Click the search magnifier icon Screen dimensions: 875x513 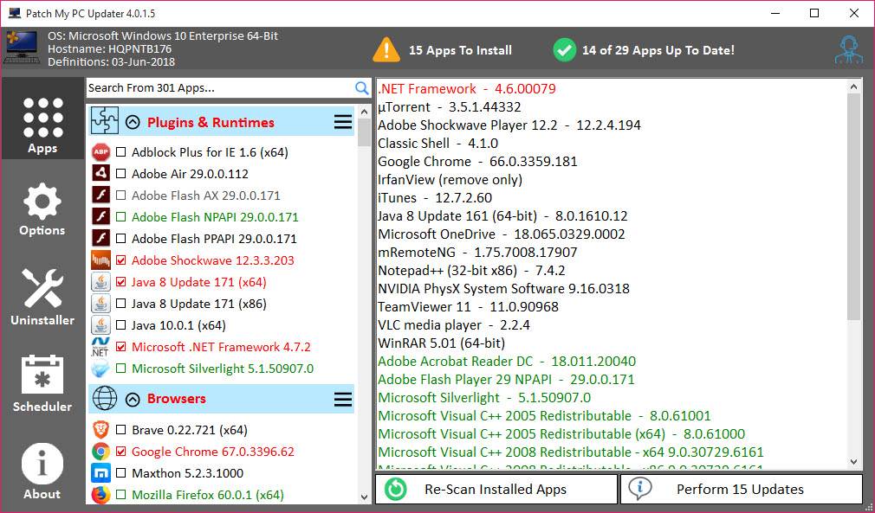[361, 88]
